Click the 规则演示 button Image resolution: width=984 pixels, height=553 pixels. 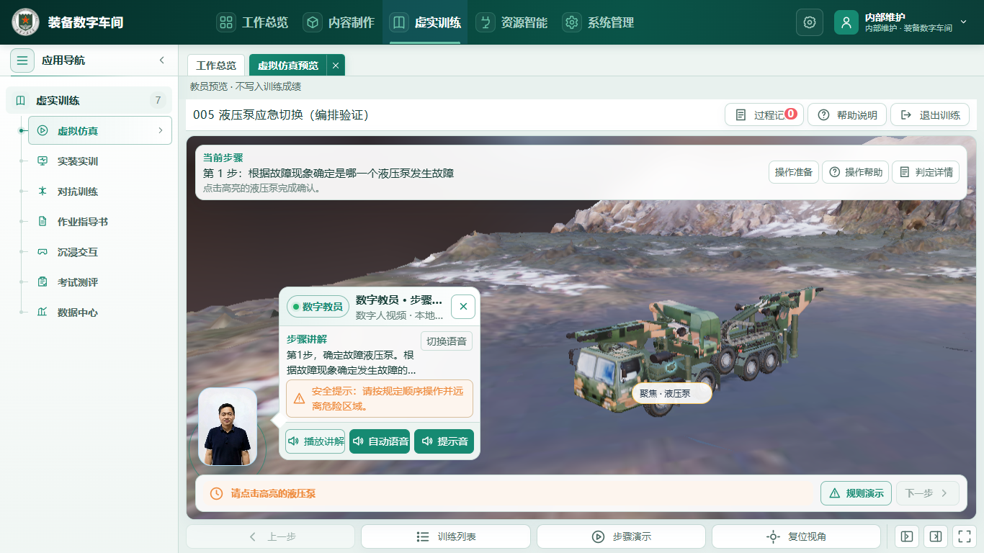pos(856,493)
